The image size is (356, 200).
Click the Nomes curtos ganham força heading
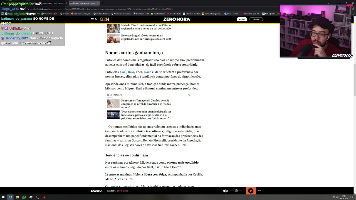point(134,52)
